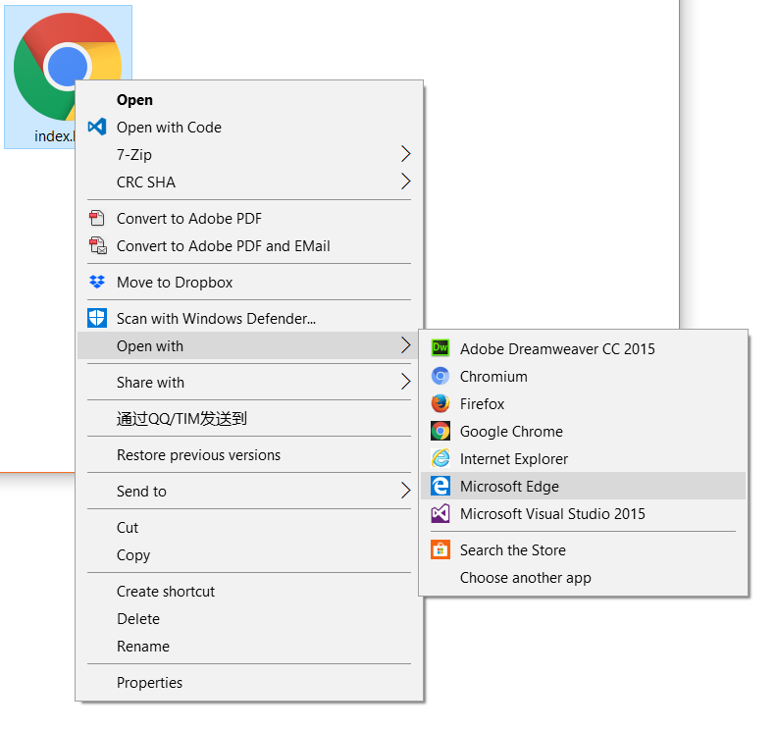Open with Firefox
Image resolution: width=777 pixels, height=730 pixels.
pos(584,404)
